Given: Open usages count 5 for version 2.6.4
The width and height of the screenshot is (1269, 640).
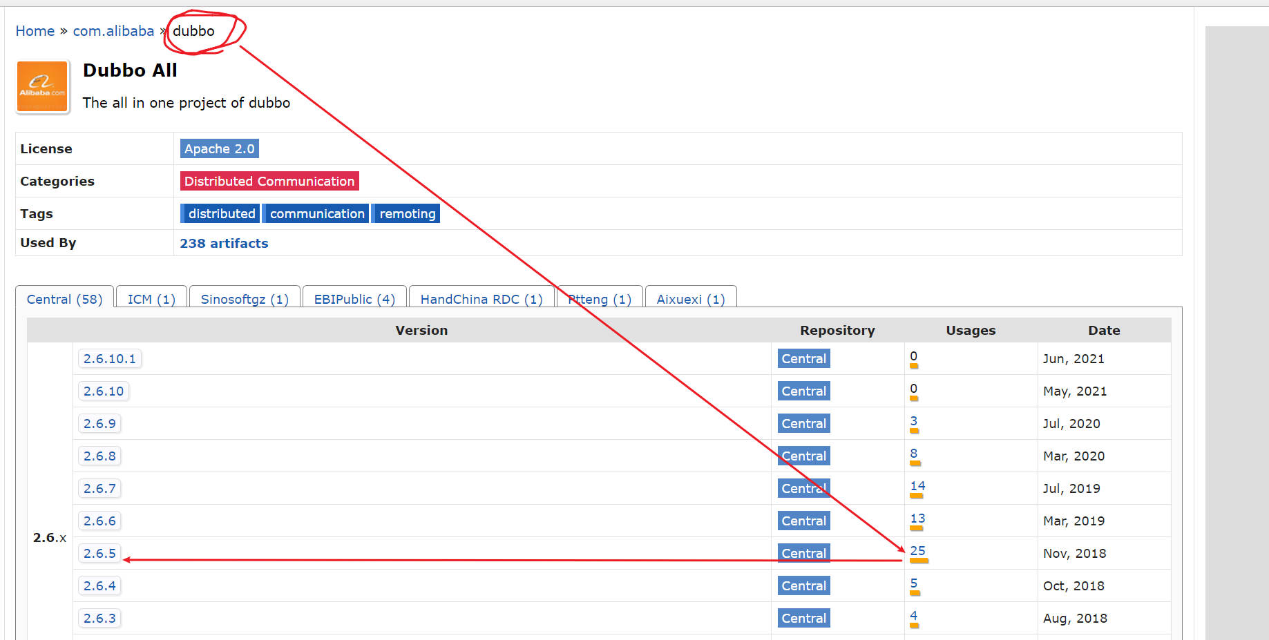Looking at the screenshot, I should point(914,583).
